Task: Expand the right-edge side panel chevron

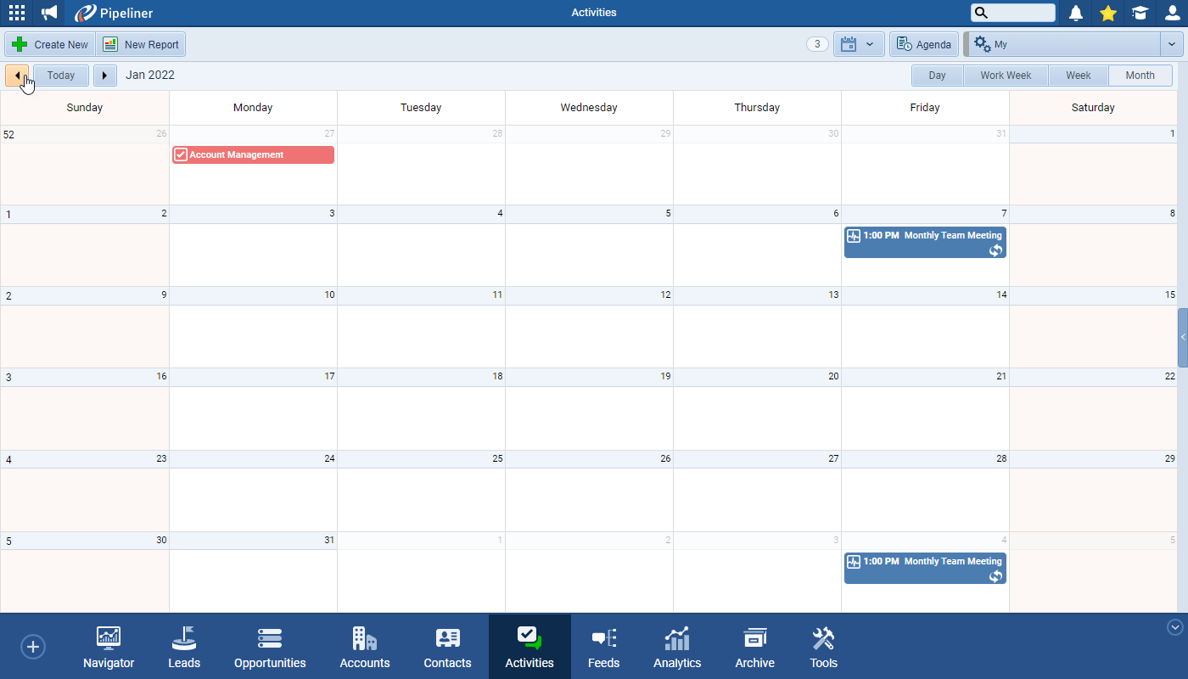Action: (x=1183, y=336)
